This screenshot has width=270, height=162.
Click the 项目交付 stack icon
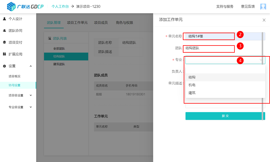5,42
